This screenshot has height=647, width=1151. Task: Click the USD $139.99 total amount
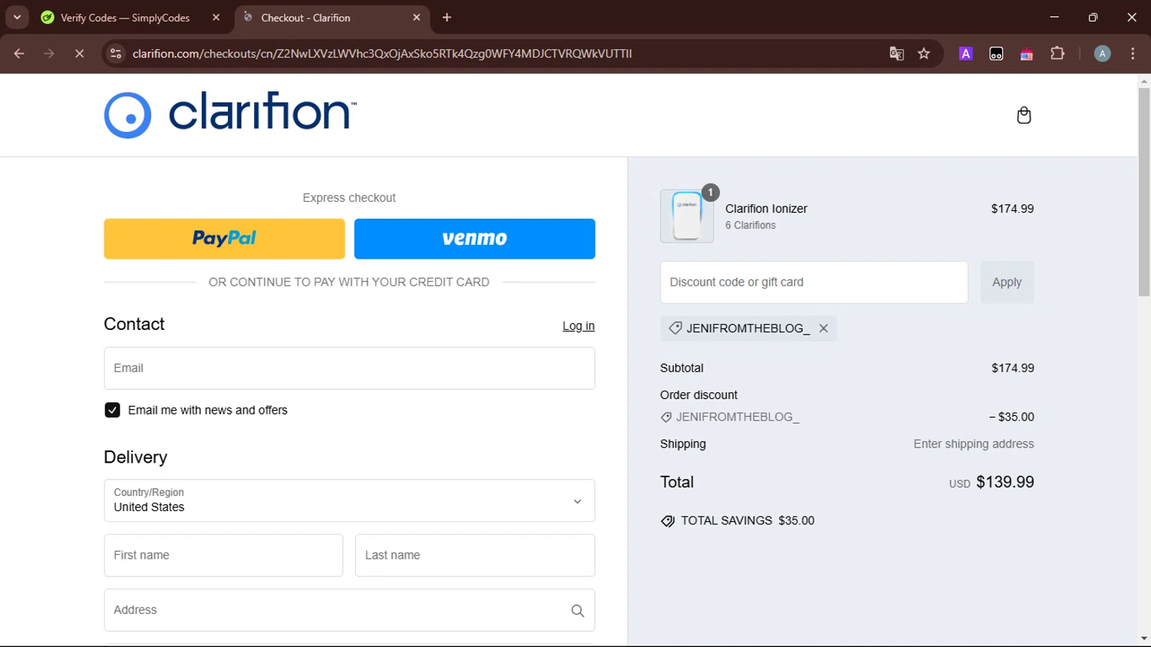tap(991, 482)
